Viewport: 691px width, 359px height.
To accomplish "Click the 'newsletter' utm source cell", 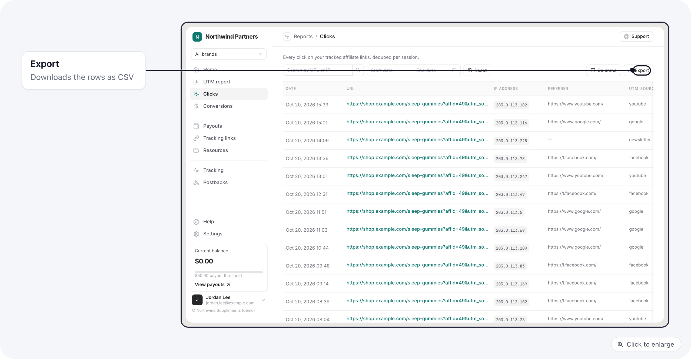I will pyautogui.click(x=640, y=140).
